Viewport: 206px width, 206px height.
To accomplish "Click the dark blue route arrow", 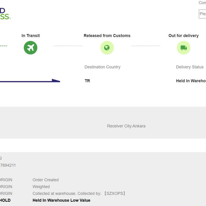I will (x=30, y=81).
